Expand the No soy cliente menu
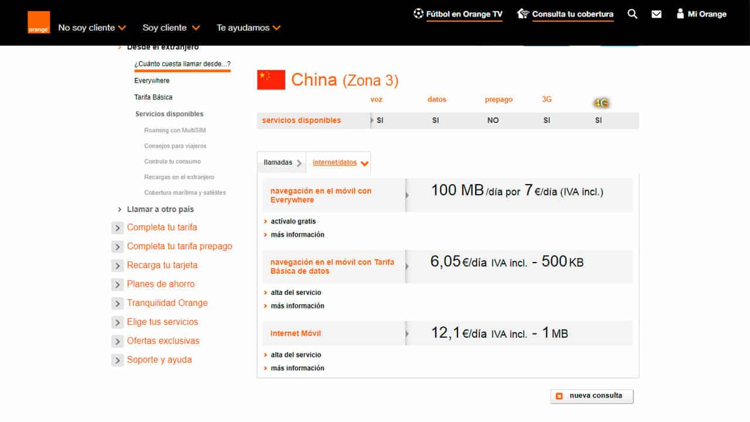This screenshot has width=750, height=422. pos(92,28)
